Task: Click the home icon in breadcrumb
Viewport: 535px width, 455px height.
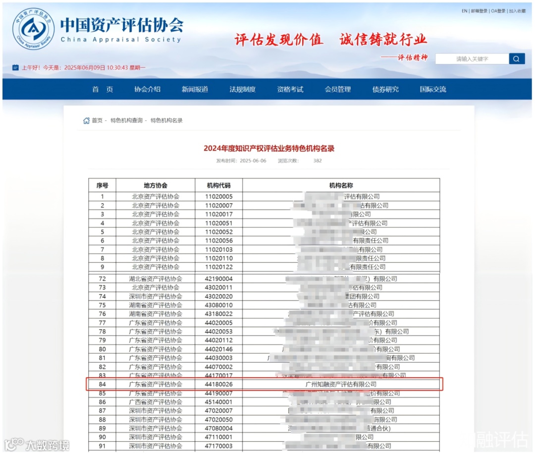Action: [86, 120]
